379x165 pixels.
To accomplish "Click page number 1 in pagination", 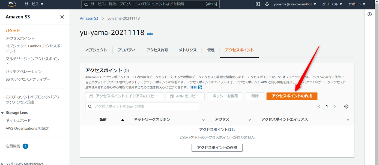I will pos(327,106).
